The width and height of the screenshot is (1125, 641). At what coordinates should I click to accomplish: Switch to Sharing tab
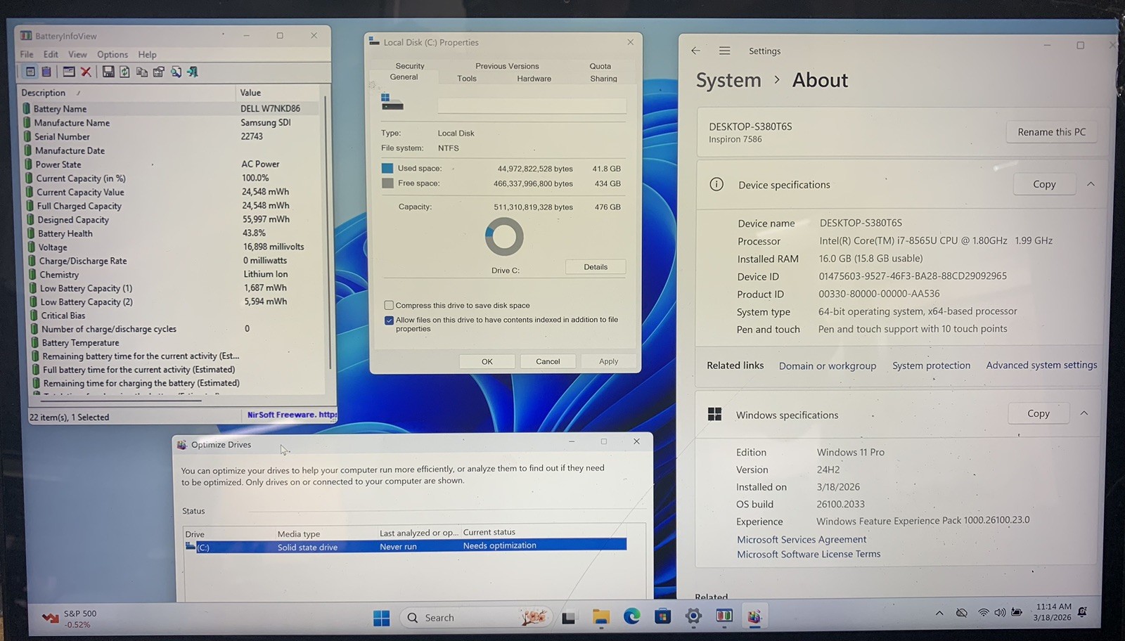click(x=603, y=79)
